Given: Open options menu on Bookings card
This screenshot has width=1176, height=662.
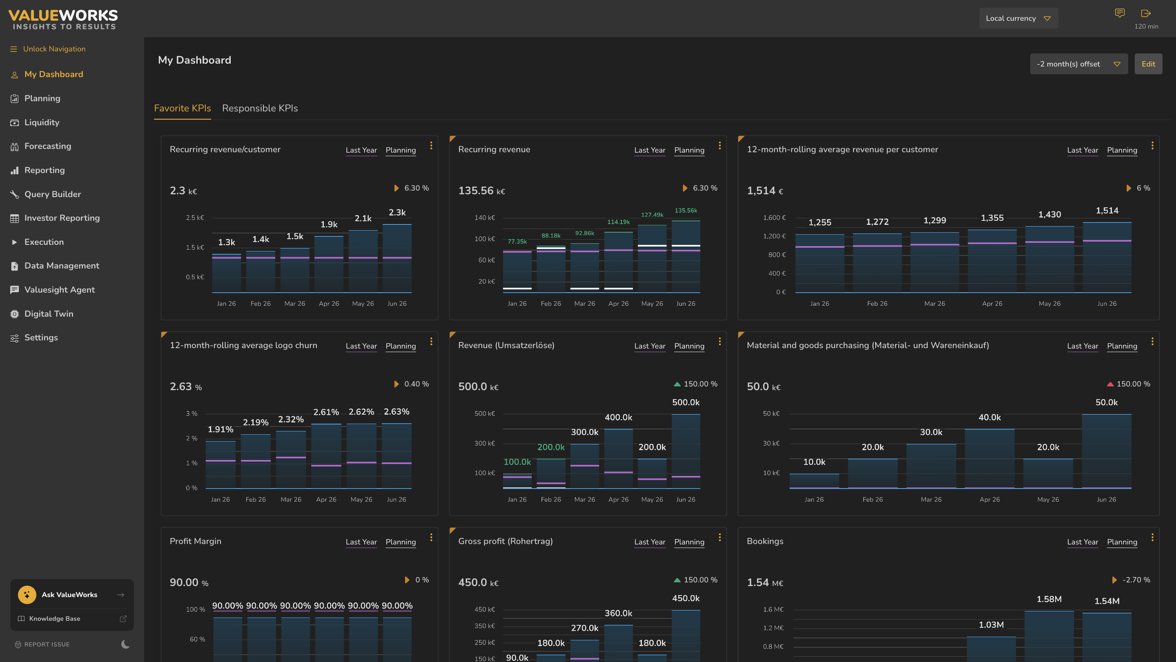Looking at the screenshot, I should coord(1152,538).
